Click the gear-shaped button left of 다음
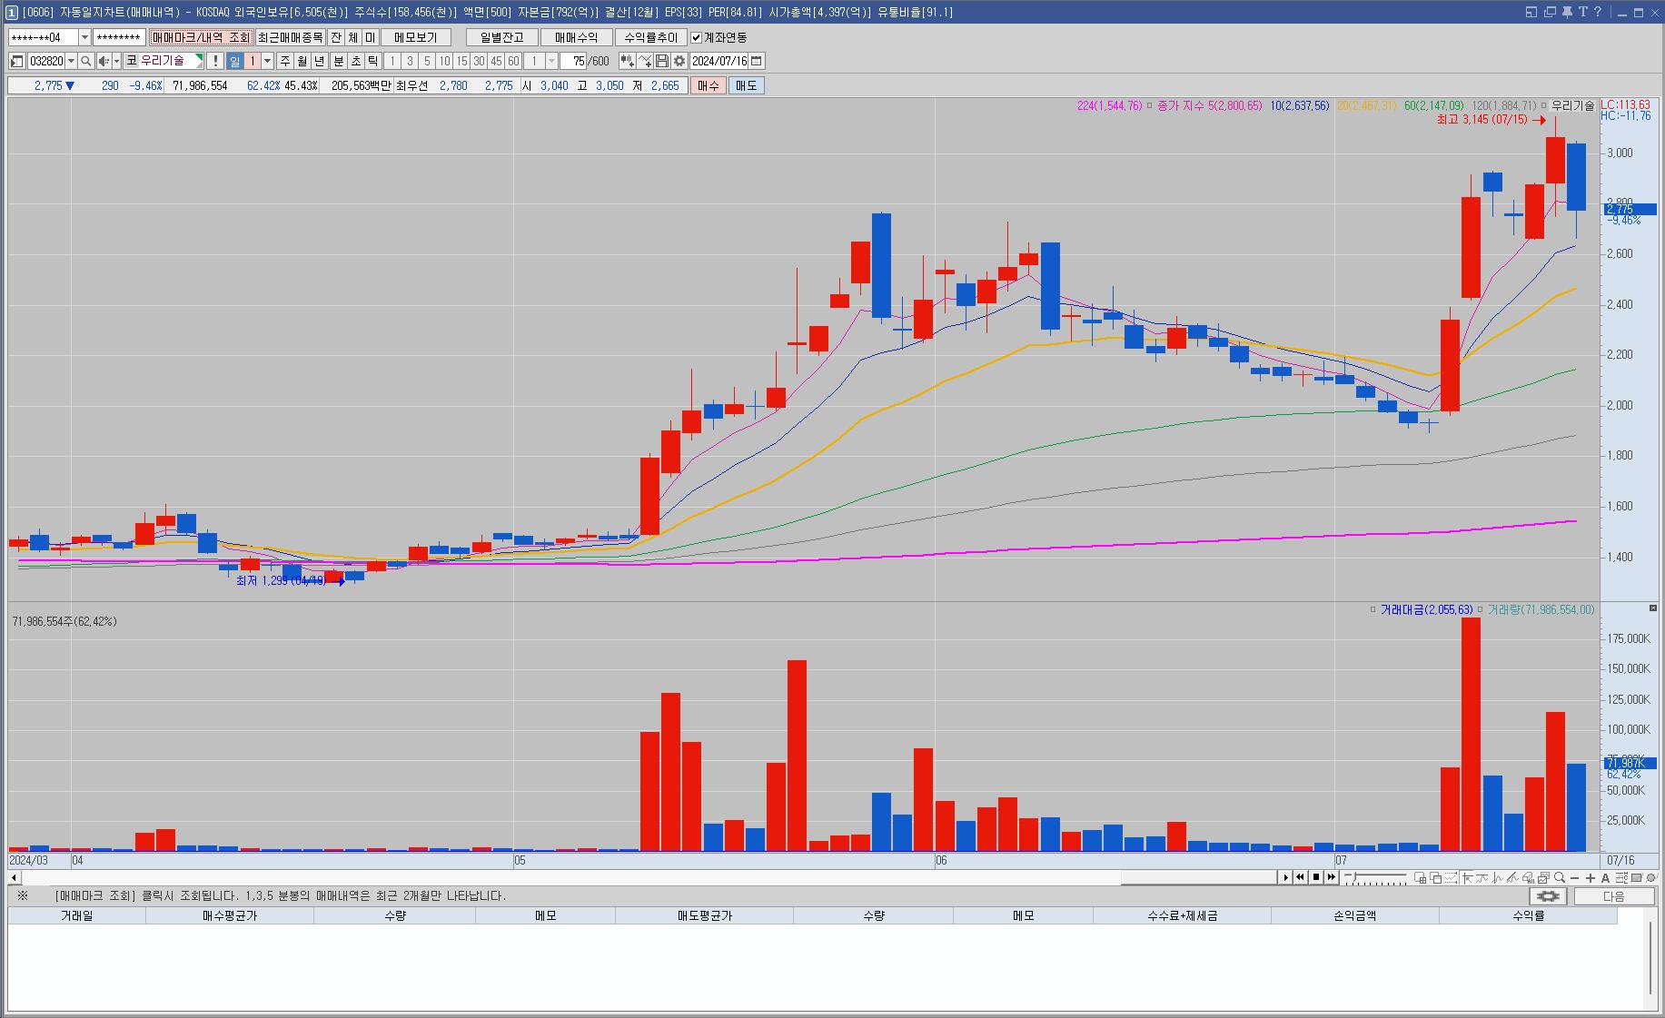 tap(1548, 896)
